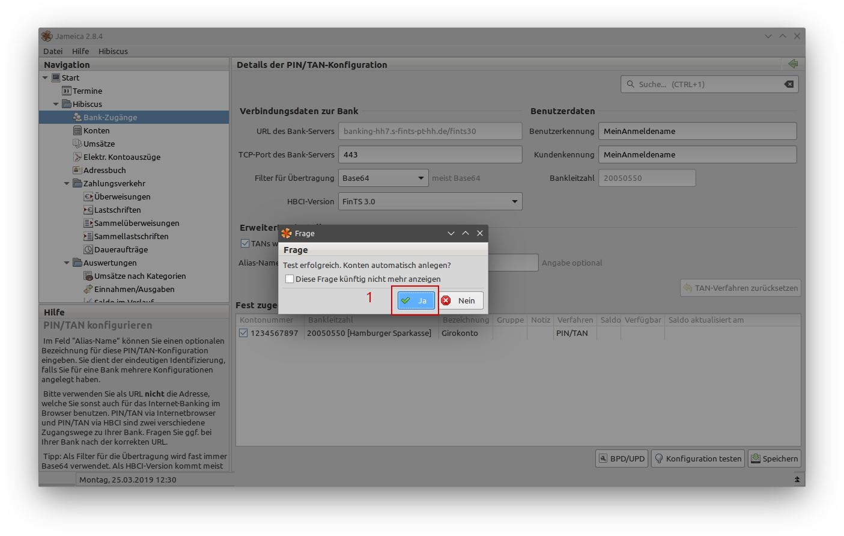
Task: Open the Filter für Übertragung dropdown
Action: (383, 178)
